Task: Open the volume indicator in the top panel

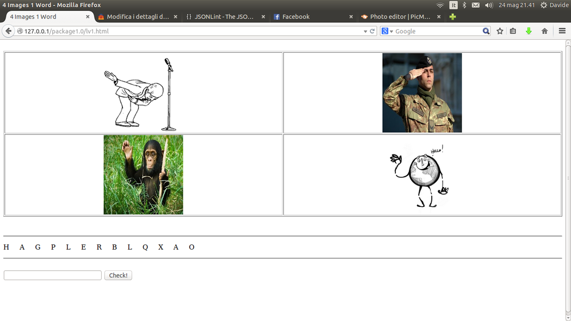Action: (488, 5)
